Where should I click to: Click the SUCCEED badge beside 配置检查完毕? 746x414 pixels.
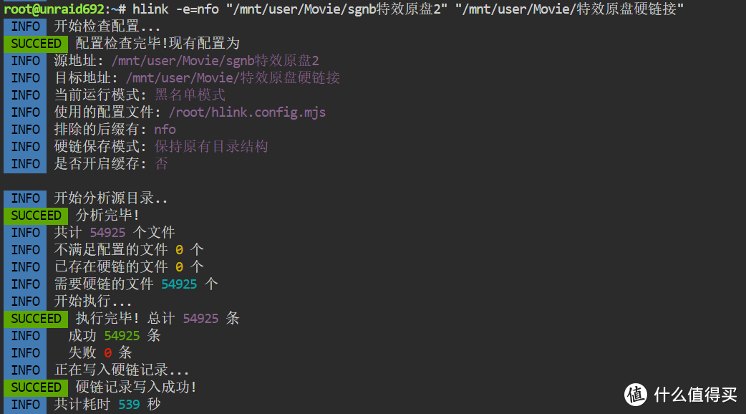click(x=36, y=43)
